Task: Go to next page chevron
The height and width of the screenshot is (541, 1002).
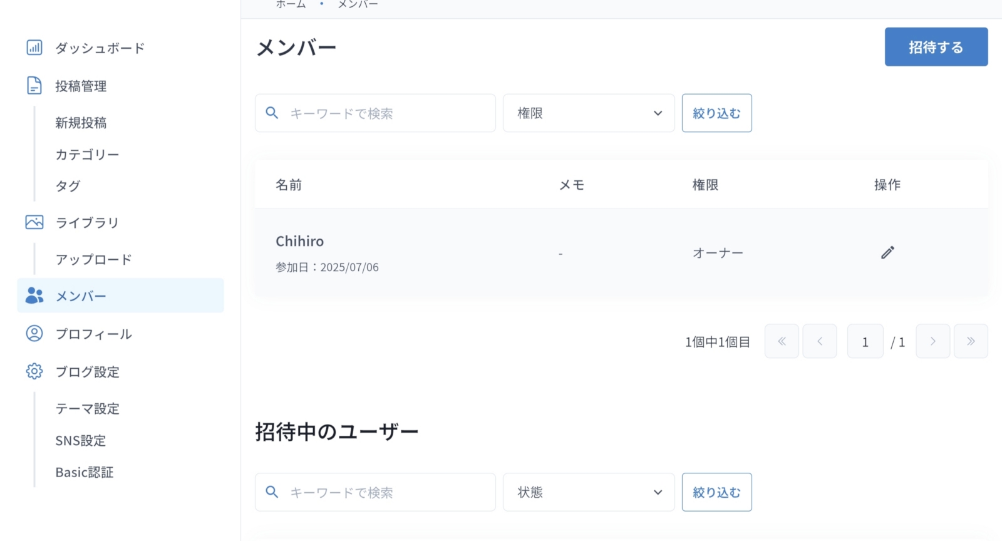Action: pos(932,341)
